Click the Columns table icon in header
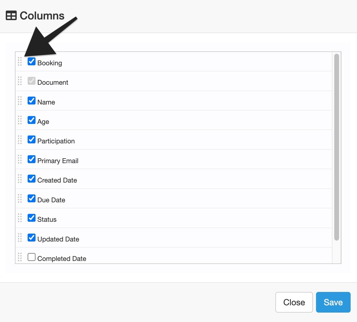This screenshot has height=322, width=357. coord(11,15)
